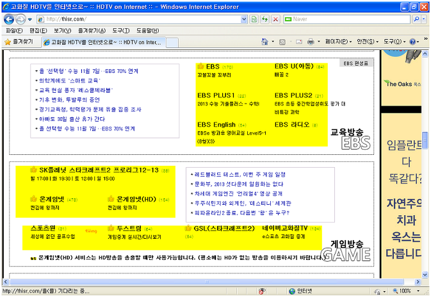Open a new blank tab

click(172, 43)
